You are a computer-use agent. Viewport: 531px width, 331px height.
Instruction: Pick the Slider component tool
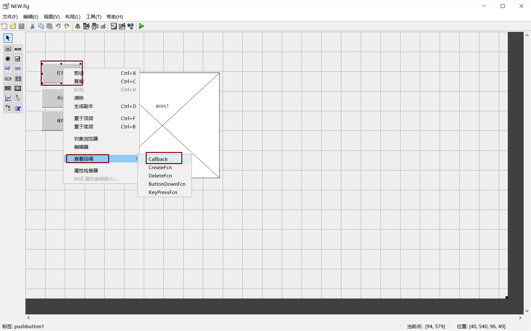click(x=18, y=49)
